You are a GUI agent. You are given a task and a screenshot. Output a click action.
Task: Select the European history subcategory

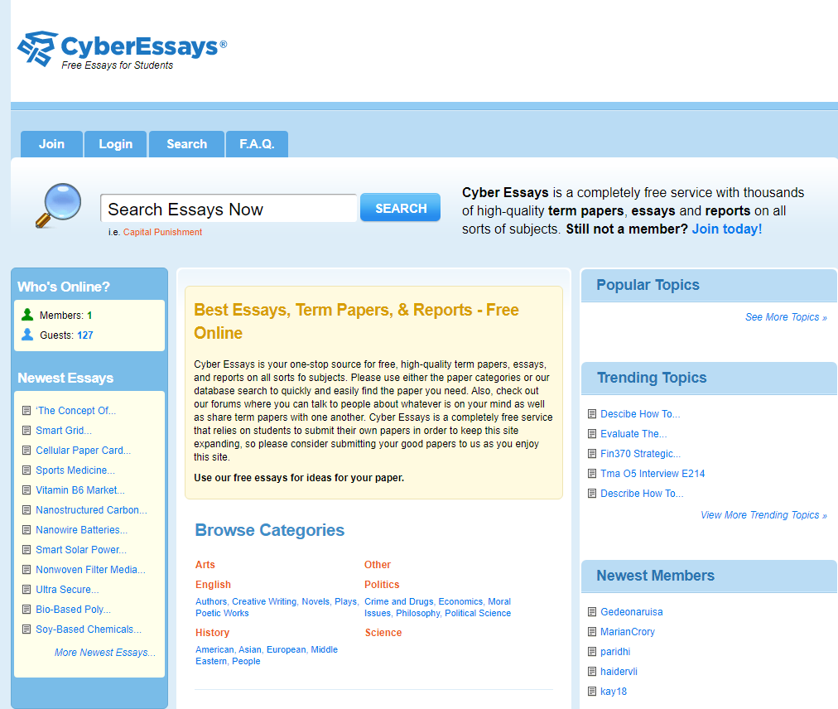coord(286,649)
